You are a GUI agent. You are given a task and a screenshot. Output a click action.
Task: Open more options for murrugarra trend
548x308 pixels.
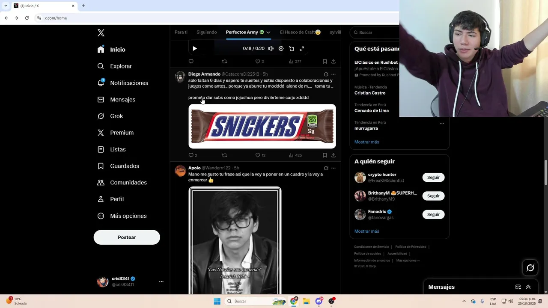tap(442, 123)
